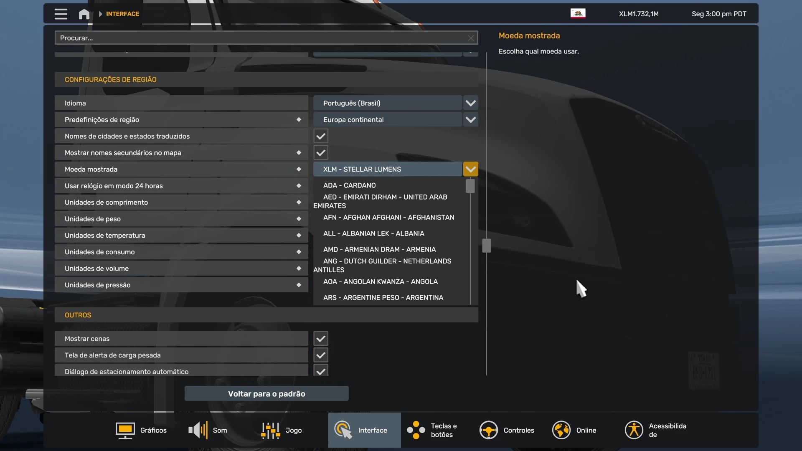Open the Gráficos settings icon
The image size is (802, 451).
pyautogui.click(x=124, y=430)
